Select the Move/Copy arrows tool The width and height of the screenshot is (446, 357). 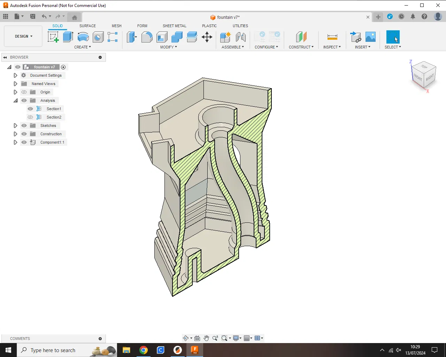[207, 37]
